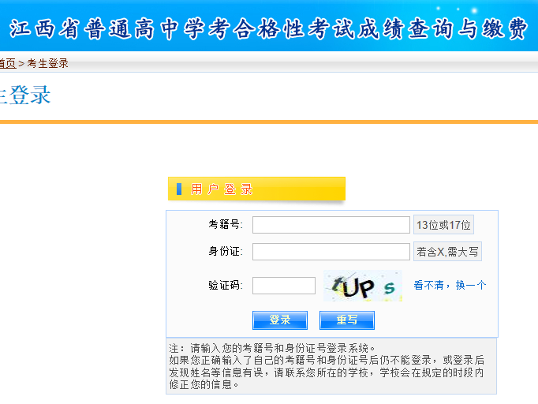
Task: Click the 身份证 input field
Action: pyautogui.click(x=331, y=252)
